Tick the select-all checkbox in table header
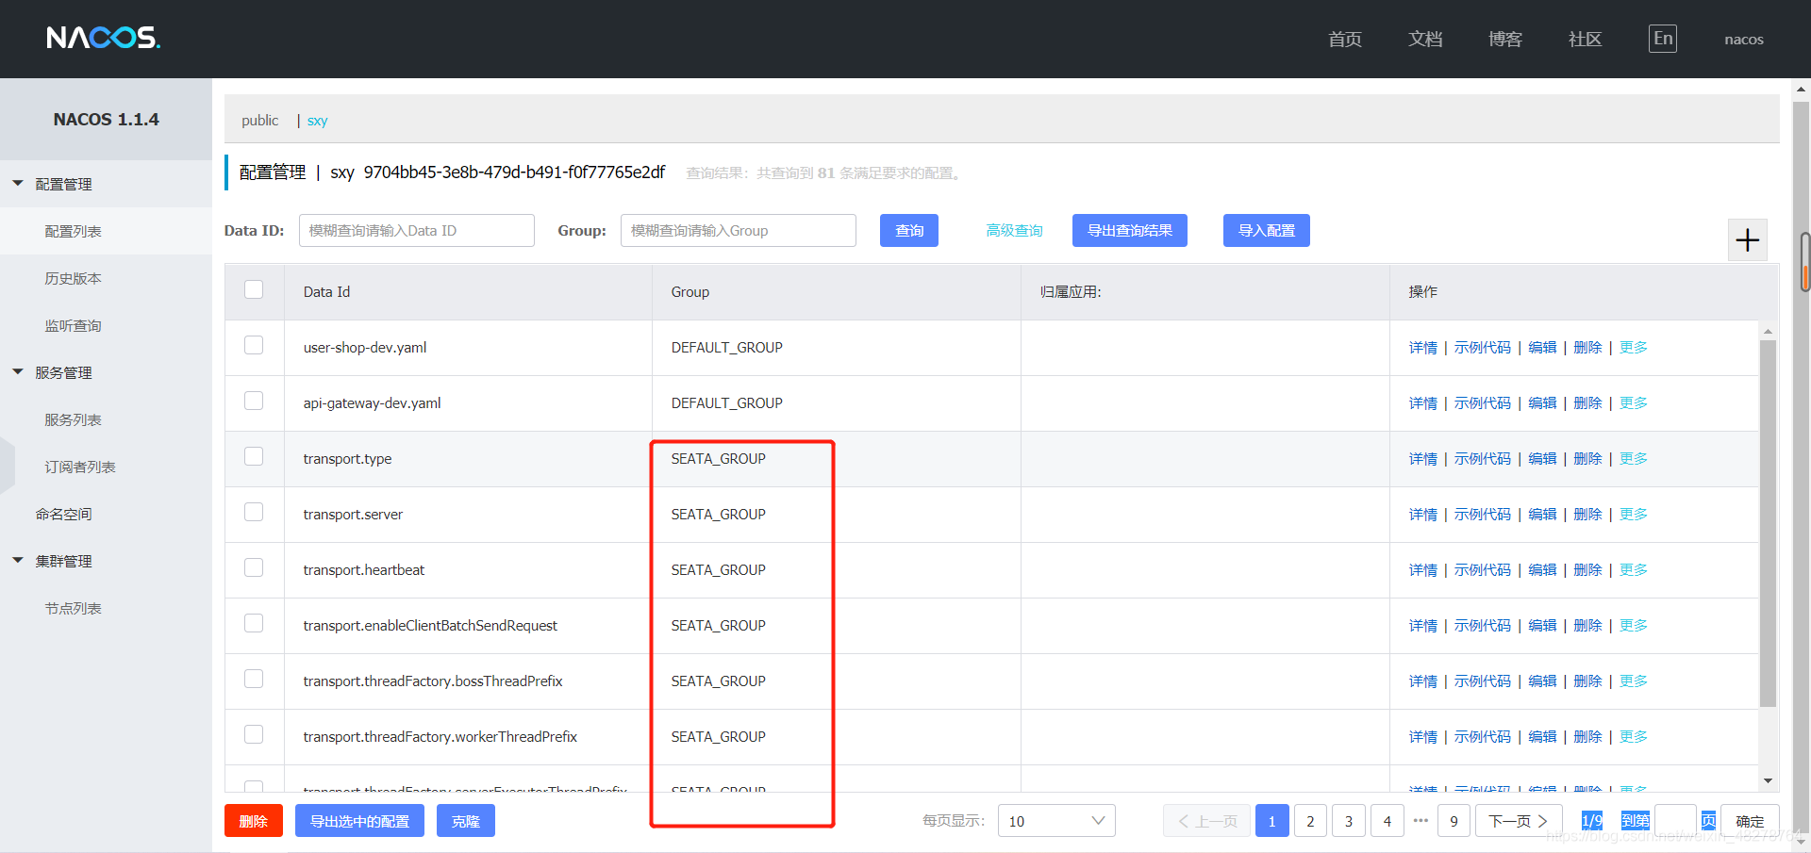1811x853 pixels. pyautogui.click(x=254, y=289)
